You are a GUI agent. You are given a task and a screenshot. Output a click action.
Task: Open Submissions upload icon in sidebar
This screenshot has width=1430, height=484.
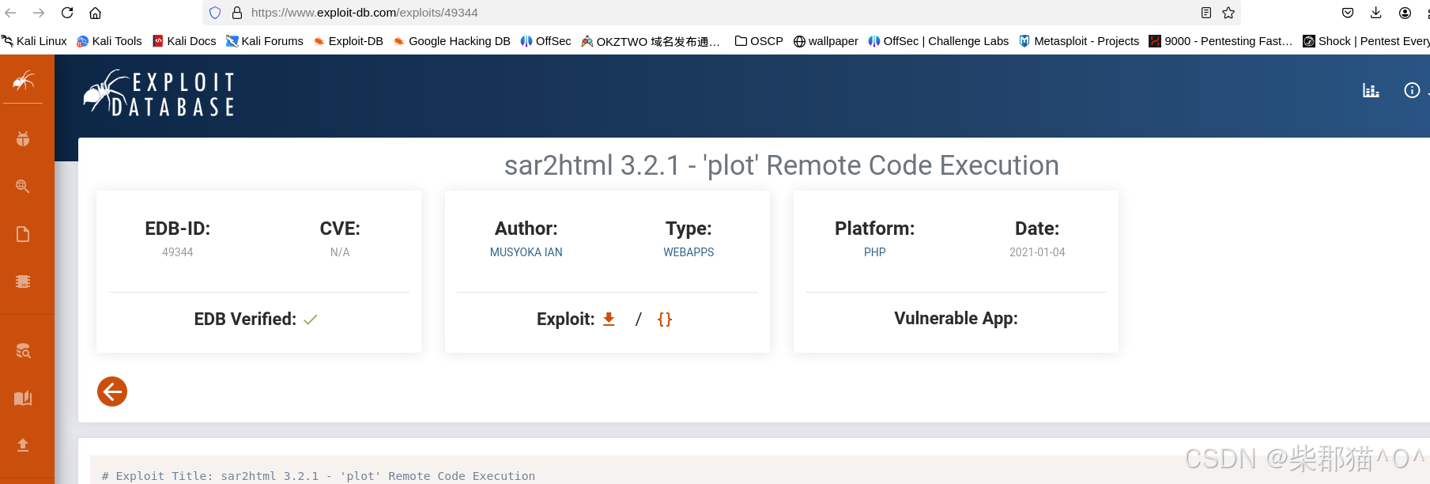tap(23, 445)
